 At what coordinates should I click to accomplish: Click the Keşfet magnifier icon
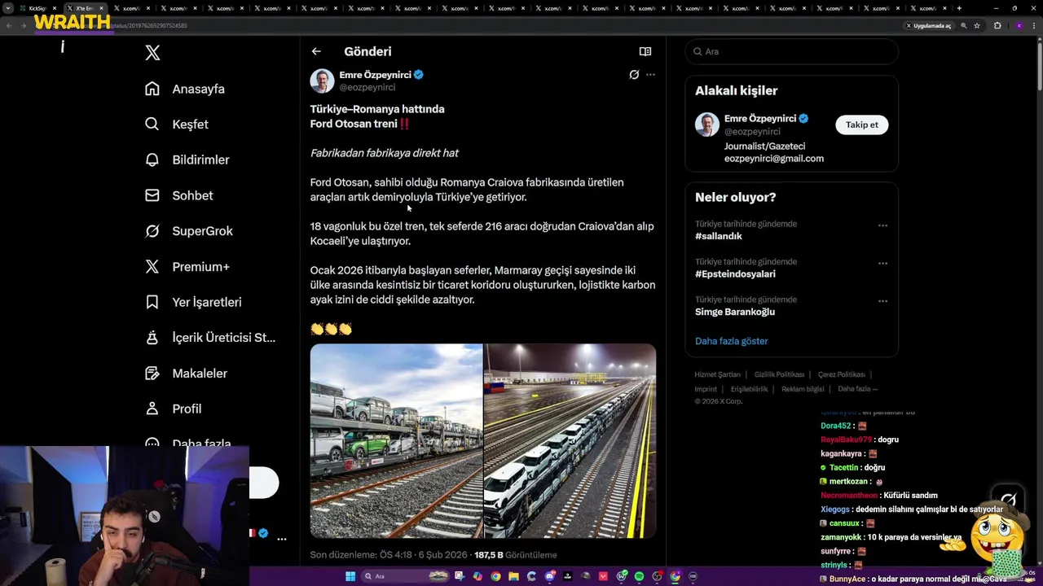(x=152, y=125)
